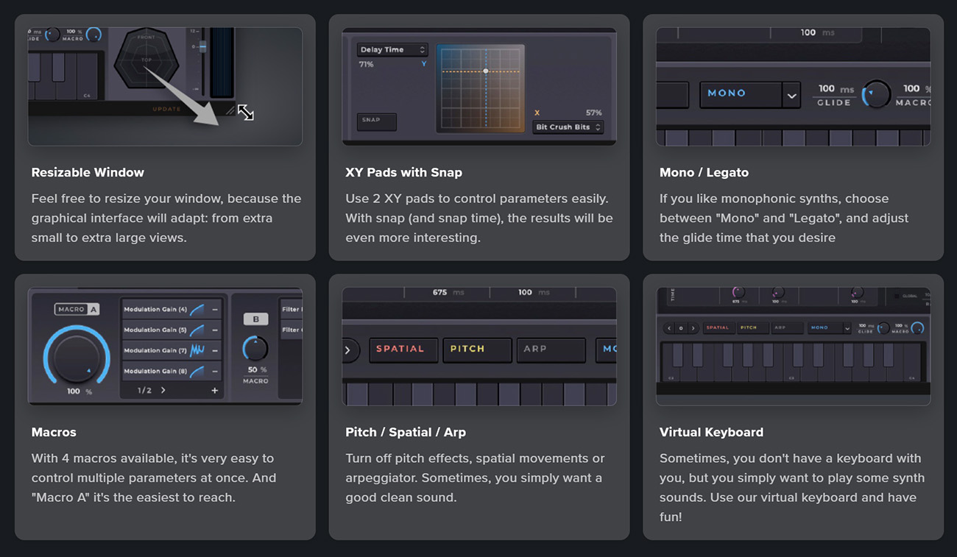This screenshot has width=957, height=557.
Task: Toggle the ARP arpeggiator button
Action: pyautogui.click(x=551, y=350)
